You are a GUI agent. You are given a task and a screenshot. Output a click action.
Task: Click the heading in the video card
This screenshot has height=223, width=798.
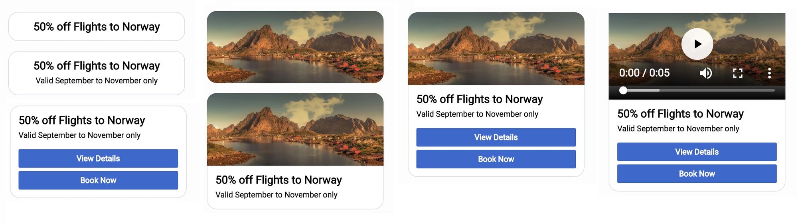(680, 114)
